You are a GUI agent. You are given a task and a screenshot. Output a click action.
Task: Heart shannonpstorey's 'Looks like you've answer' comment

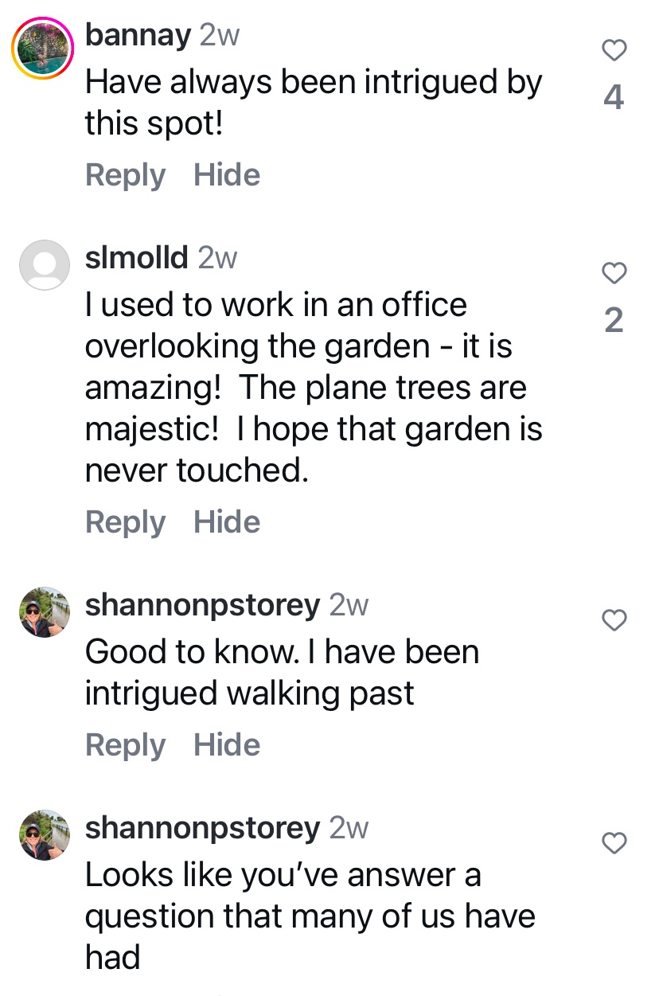click(614, 842)
